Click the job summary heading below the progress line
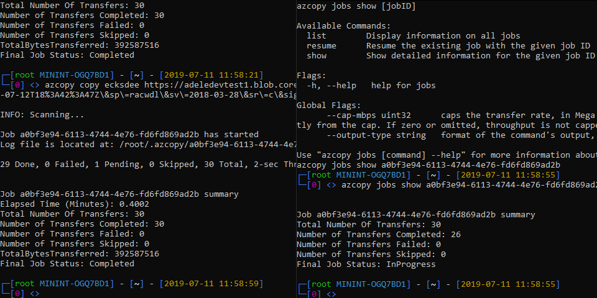 [x=119, y=194]
